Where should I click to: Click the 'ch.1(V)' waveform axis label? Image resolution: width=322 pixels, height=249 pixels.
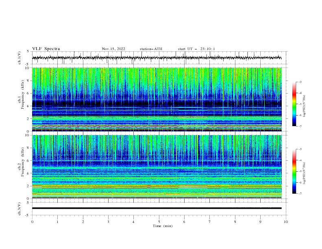[x=20, y=58]
